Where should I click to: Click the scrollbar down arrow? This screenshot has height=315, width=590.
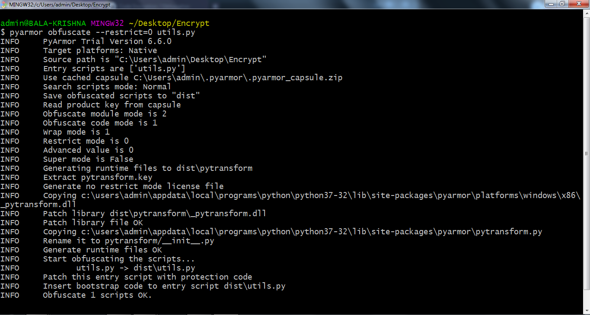click(x=586, y=310)
